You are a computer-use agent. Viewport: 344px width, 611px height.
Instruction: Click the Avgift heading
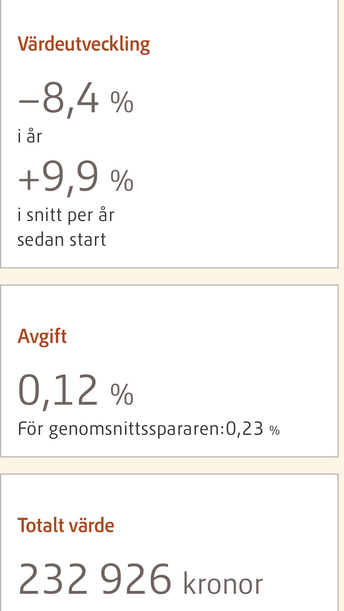(42, 336)
